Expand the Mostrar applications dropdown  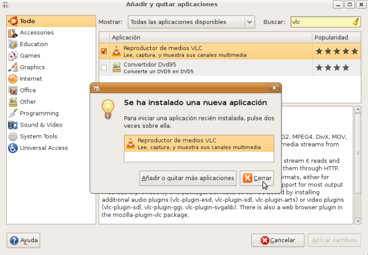click(191, 22)
